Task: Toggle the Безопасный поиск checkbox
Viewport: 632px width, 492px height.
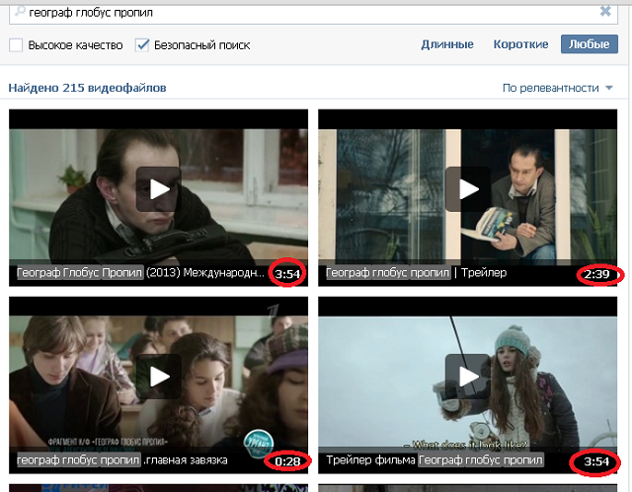Action: pos(142,45)
